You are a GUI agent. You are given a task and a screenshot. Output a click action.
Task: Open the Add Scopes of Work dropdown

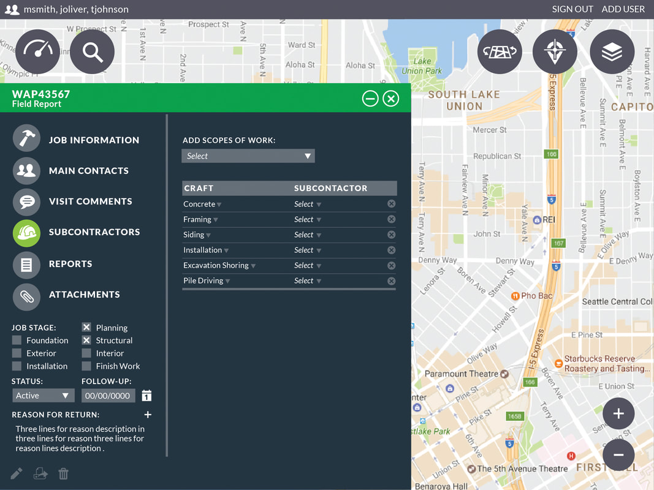pos(248,156)
